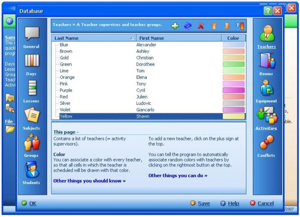The width and height of the screenshot is (300, 217).
Task: Open the Equipment section icon
Action: pyautogui.click(x=267, y=88)
